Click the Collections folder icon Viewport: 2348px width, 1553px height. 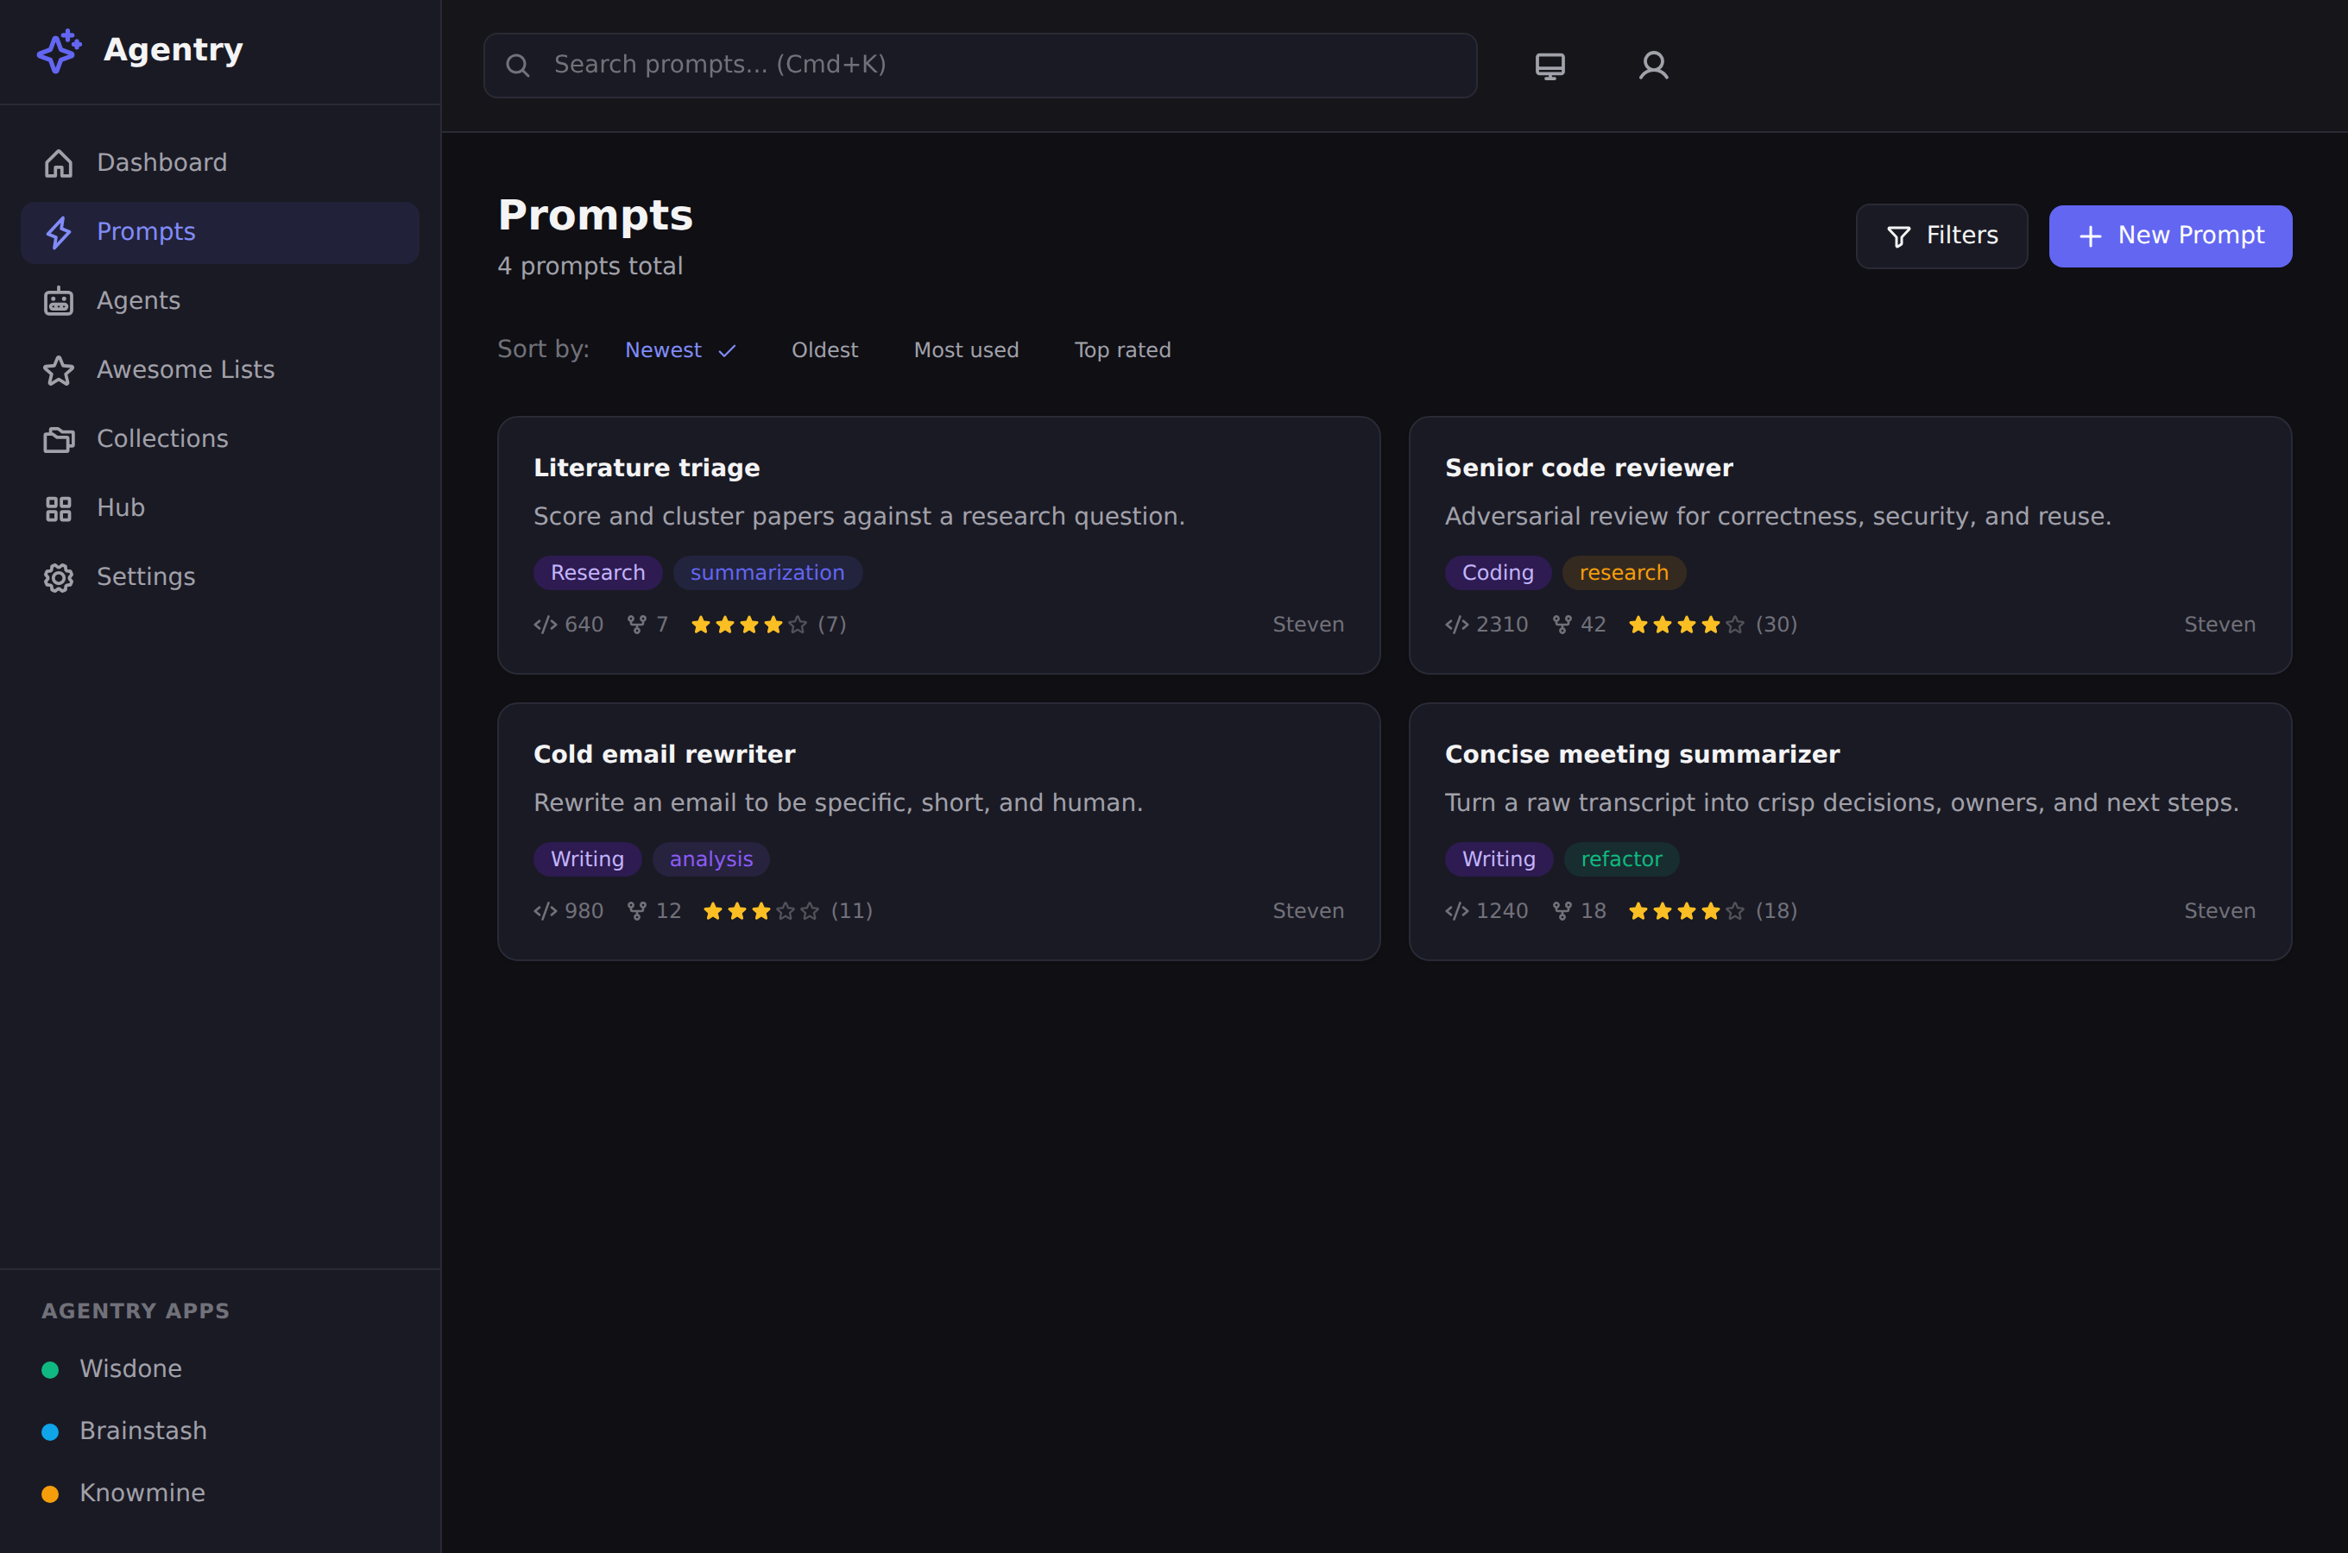pos(59,440)
